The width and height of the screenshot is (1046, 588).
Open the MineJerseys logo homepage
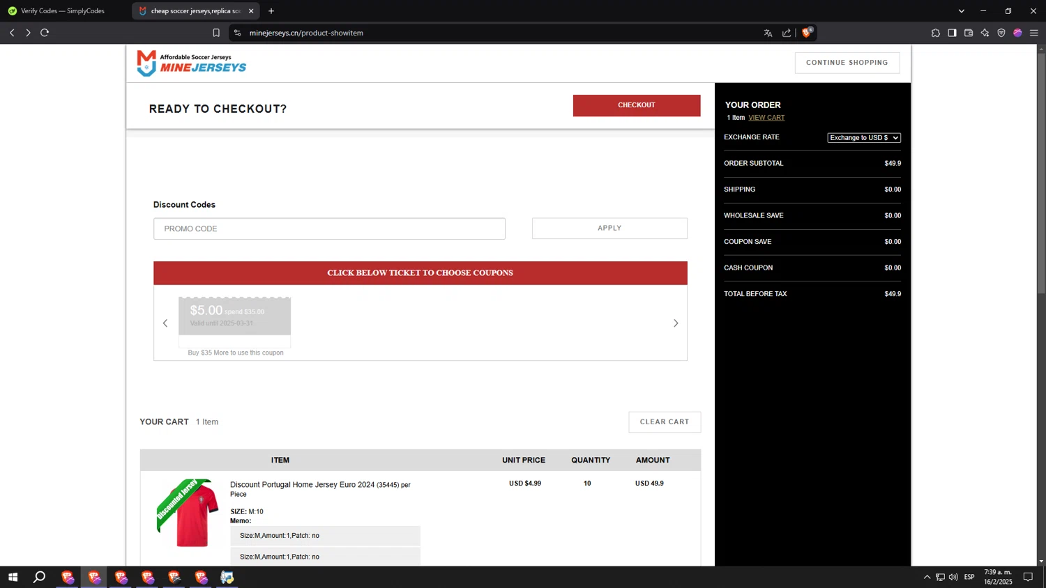pos(191,63)
